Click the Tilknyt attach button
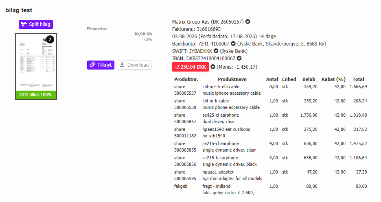This screenshot has width=381, height=202. 101,65
